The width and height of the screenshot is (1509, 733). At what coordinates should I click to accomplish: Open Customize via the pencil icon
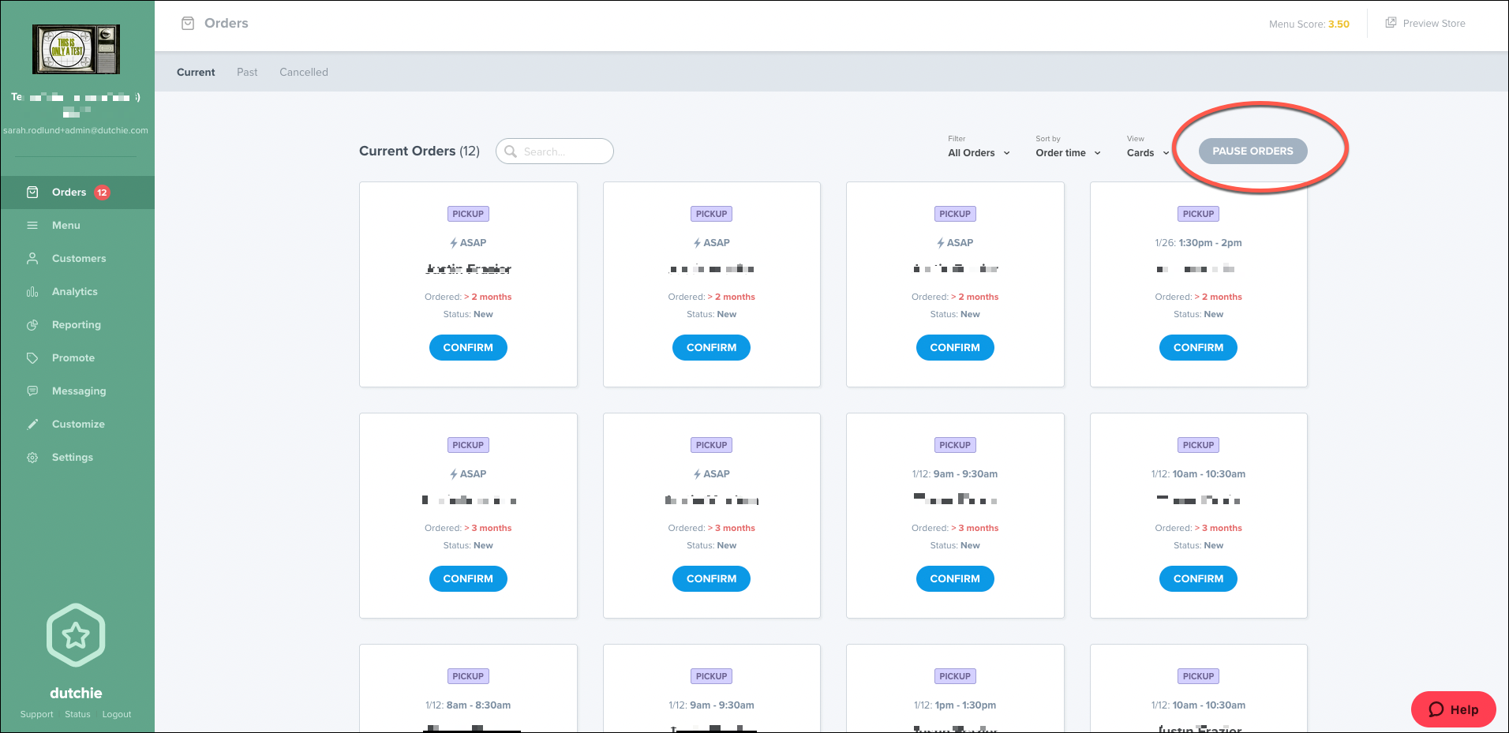click(x=32, y=424)
